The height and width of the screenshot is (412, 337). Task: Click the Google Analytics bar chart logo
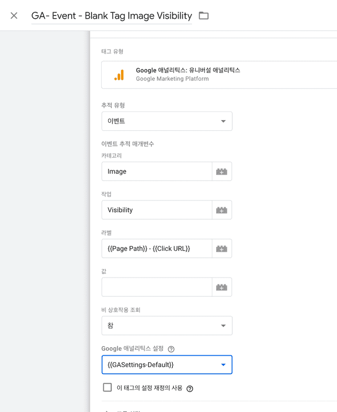click(x=119, y=75)
